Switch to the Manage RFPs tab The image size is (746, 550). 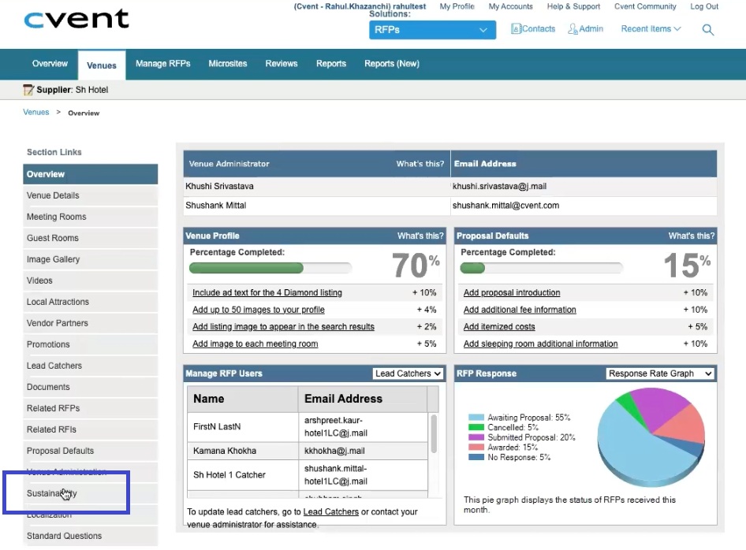tap(162, 64)
